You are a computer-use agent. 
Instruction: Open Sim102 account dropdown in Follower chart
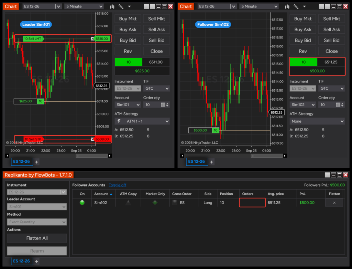point(302,105)
